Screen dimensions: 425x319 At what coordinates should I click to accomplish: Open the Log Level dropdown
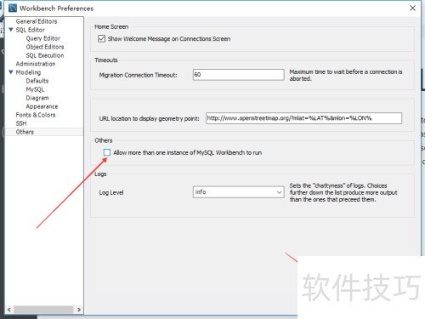[238, 192]
